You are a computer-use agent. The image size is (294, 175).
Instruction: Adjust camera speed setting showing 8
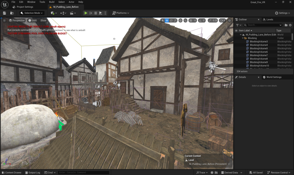(x=223, y=20)
